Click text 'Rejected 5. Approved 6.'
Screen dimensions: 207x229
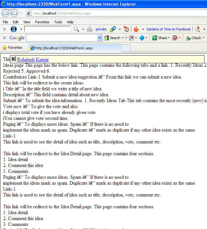[x=27, y=71]
